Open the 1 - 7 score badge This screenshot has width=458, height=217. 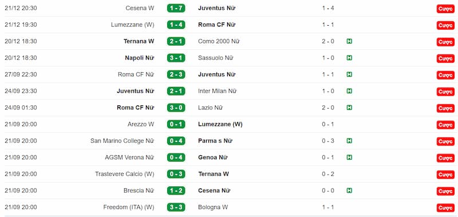click(x=176, y=8)
